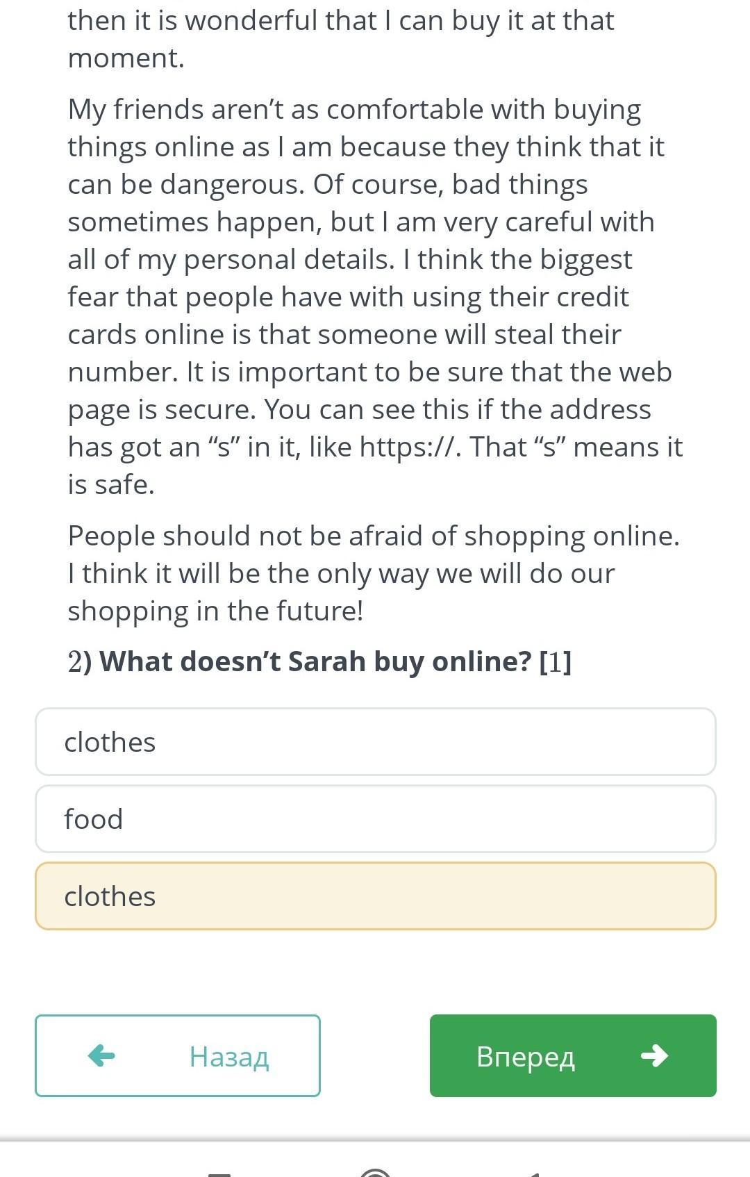Screen dimensions: 750x1177
Task: Select the white unhighlighted clothes answer option
Action: click(x=376, y=742)
